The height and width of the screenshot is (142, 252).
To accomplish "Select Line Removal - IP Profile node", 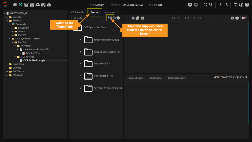I will tap(36, 50).
